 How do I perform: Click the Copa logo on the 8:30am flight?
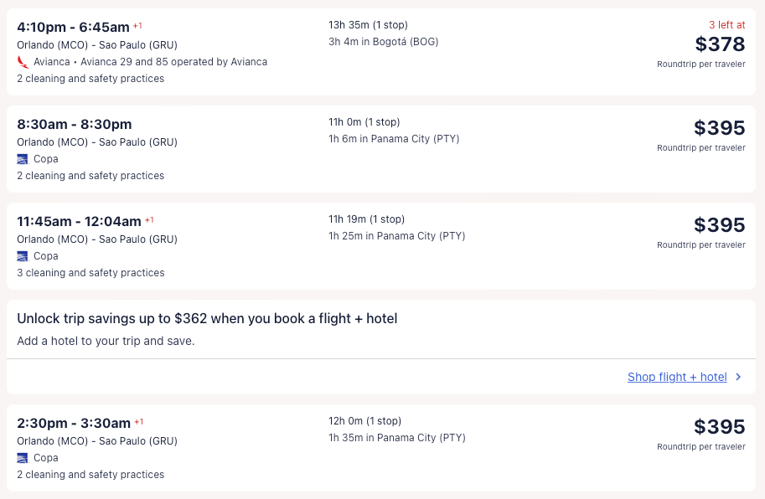[x=23, y=159]
